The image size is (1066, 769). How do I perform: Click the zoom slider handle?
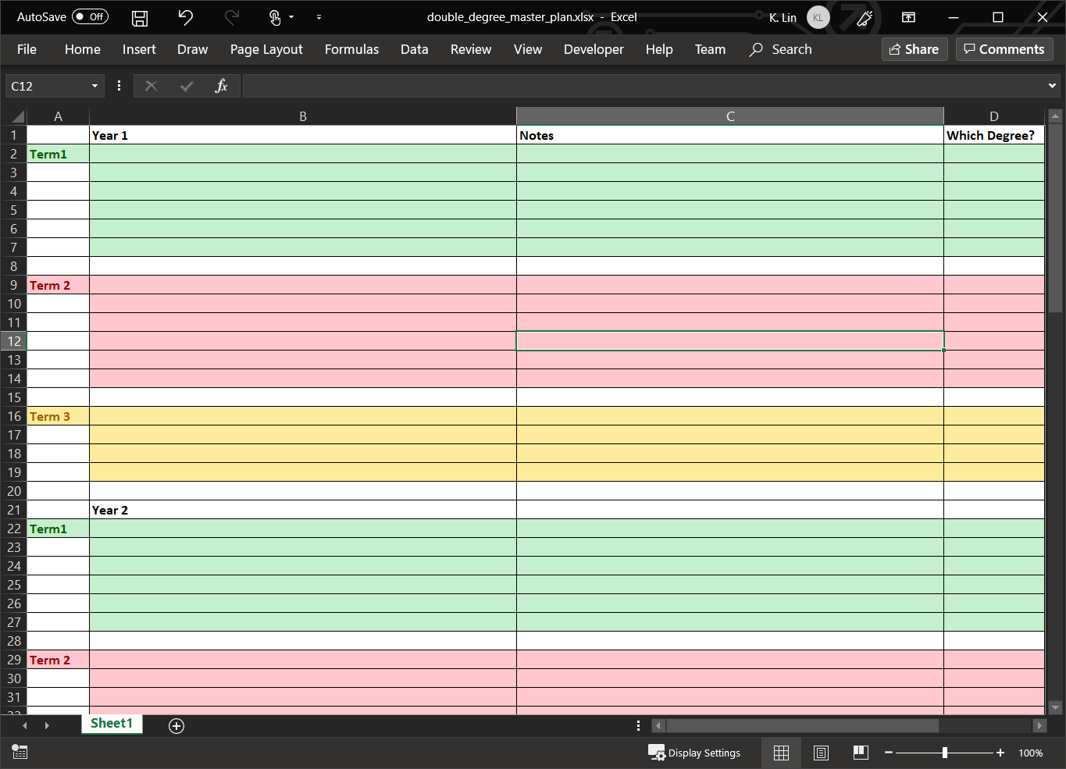945,753
